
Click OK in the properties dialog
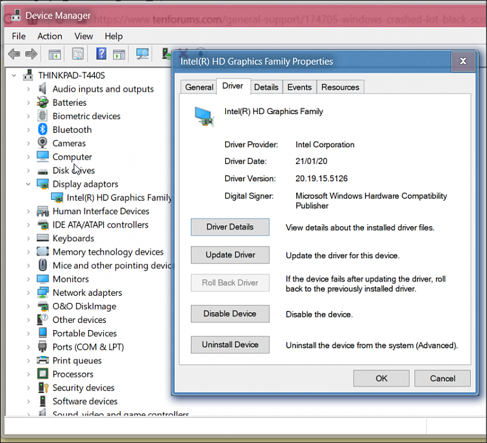(381, 379)
